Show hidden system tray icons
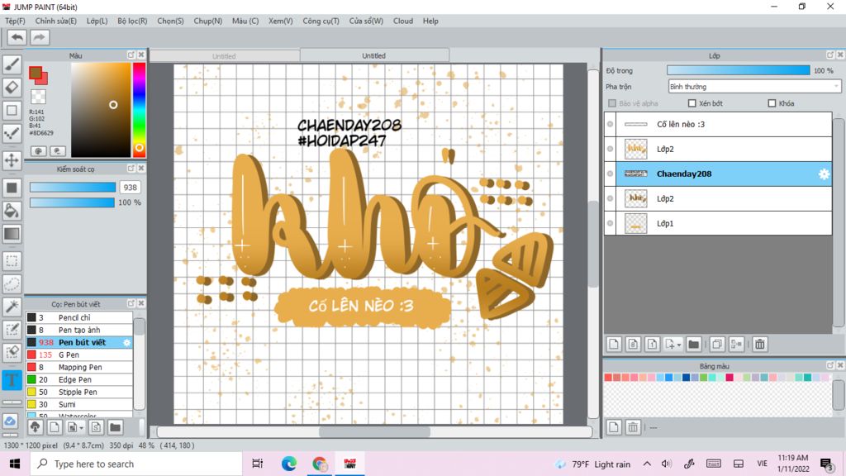The image size is (846, 476). point(647,464)
